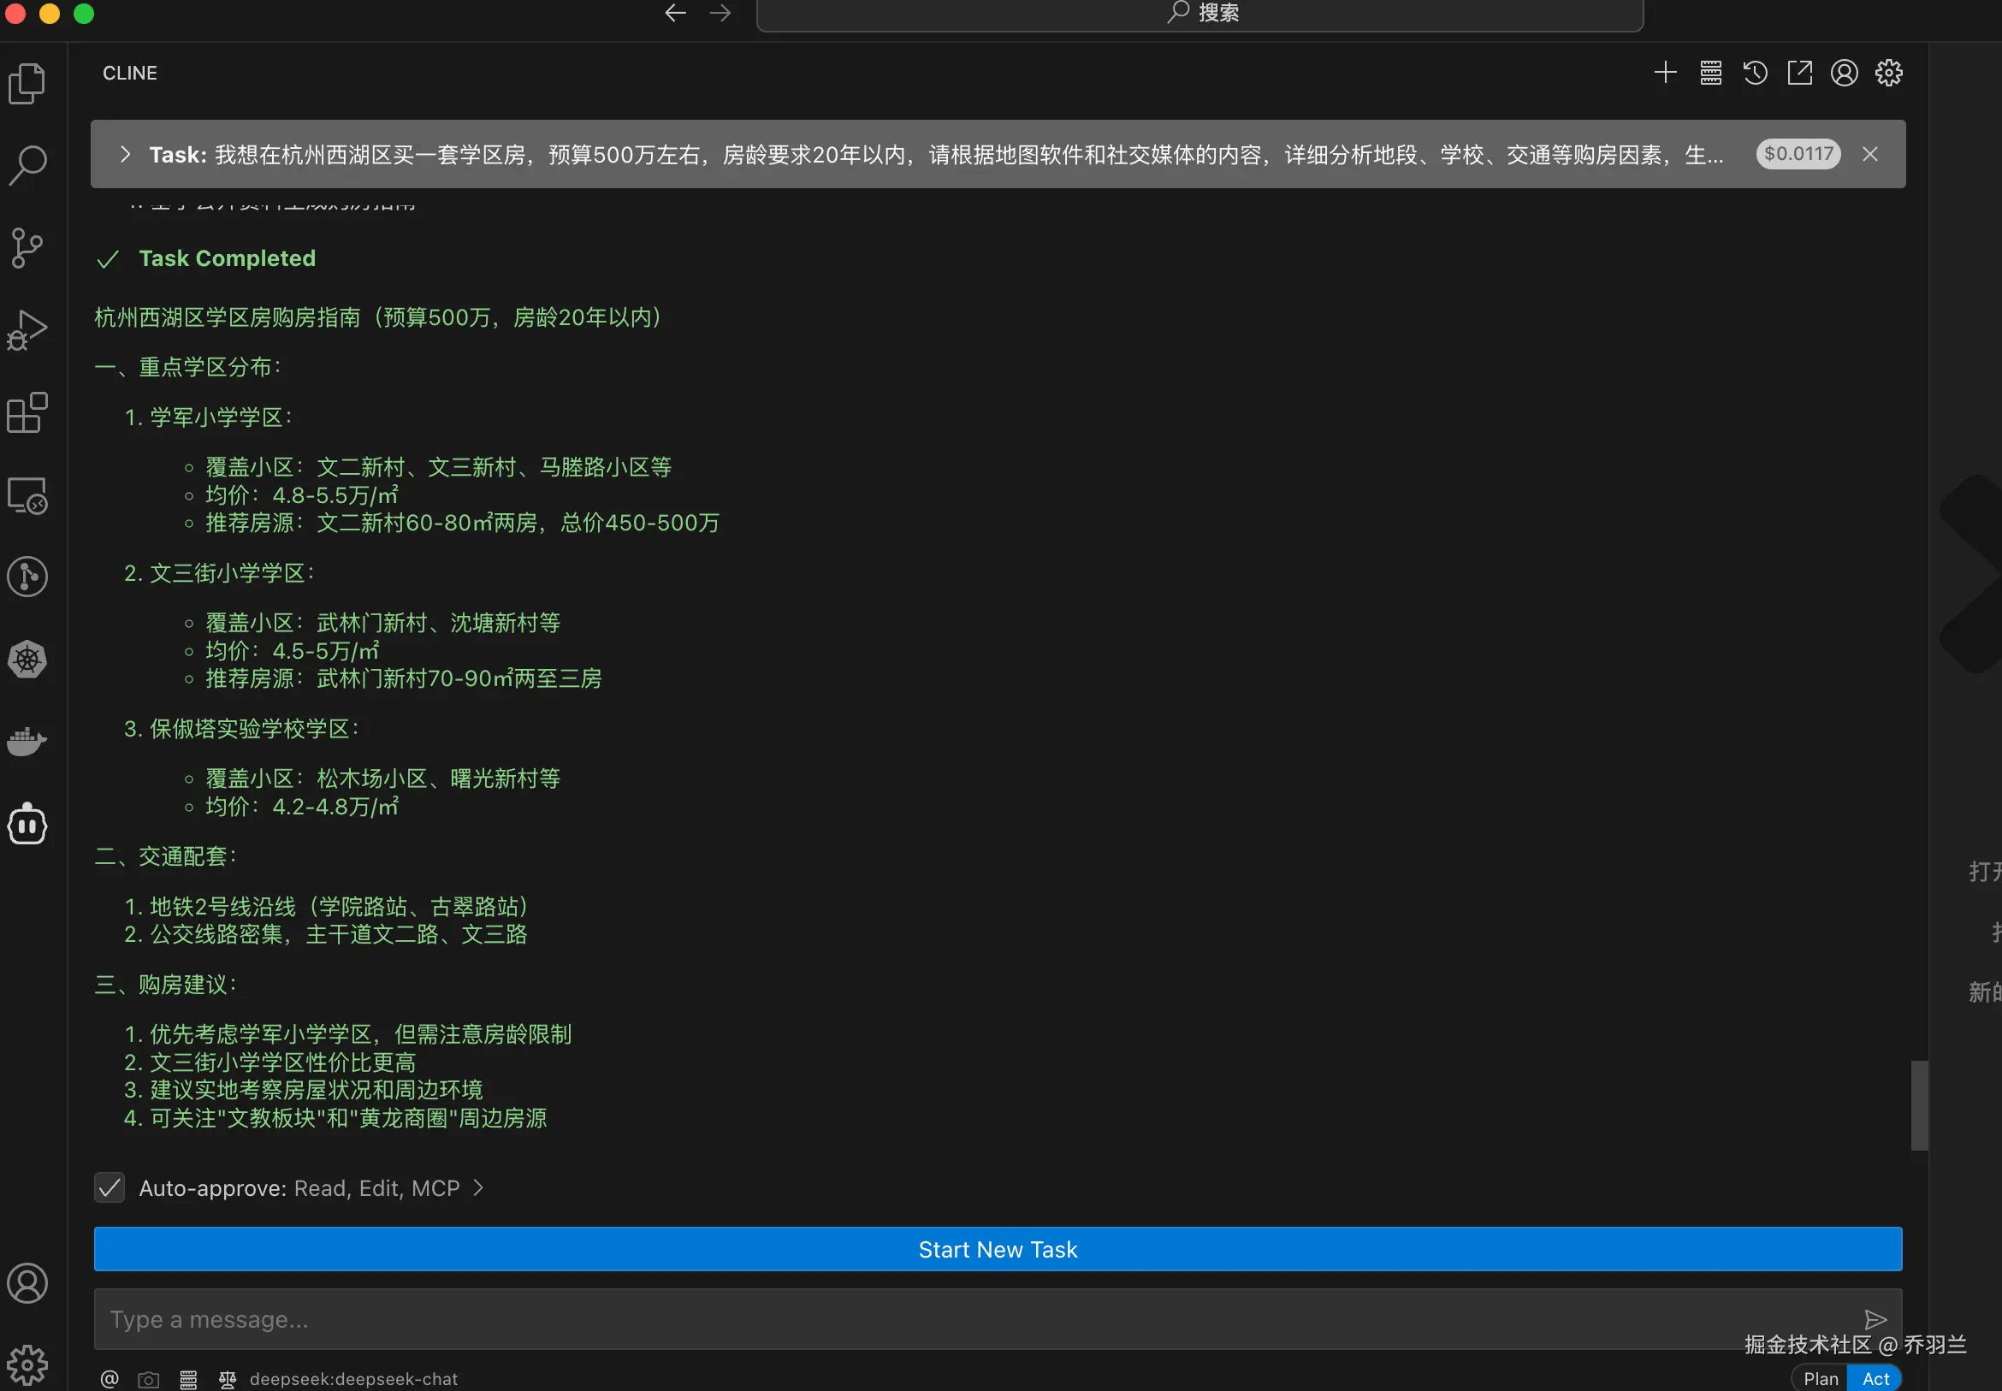
Task: Open Cline in editor popout icon
Action: coord(1799,73)
